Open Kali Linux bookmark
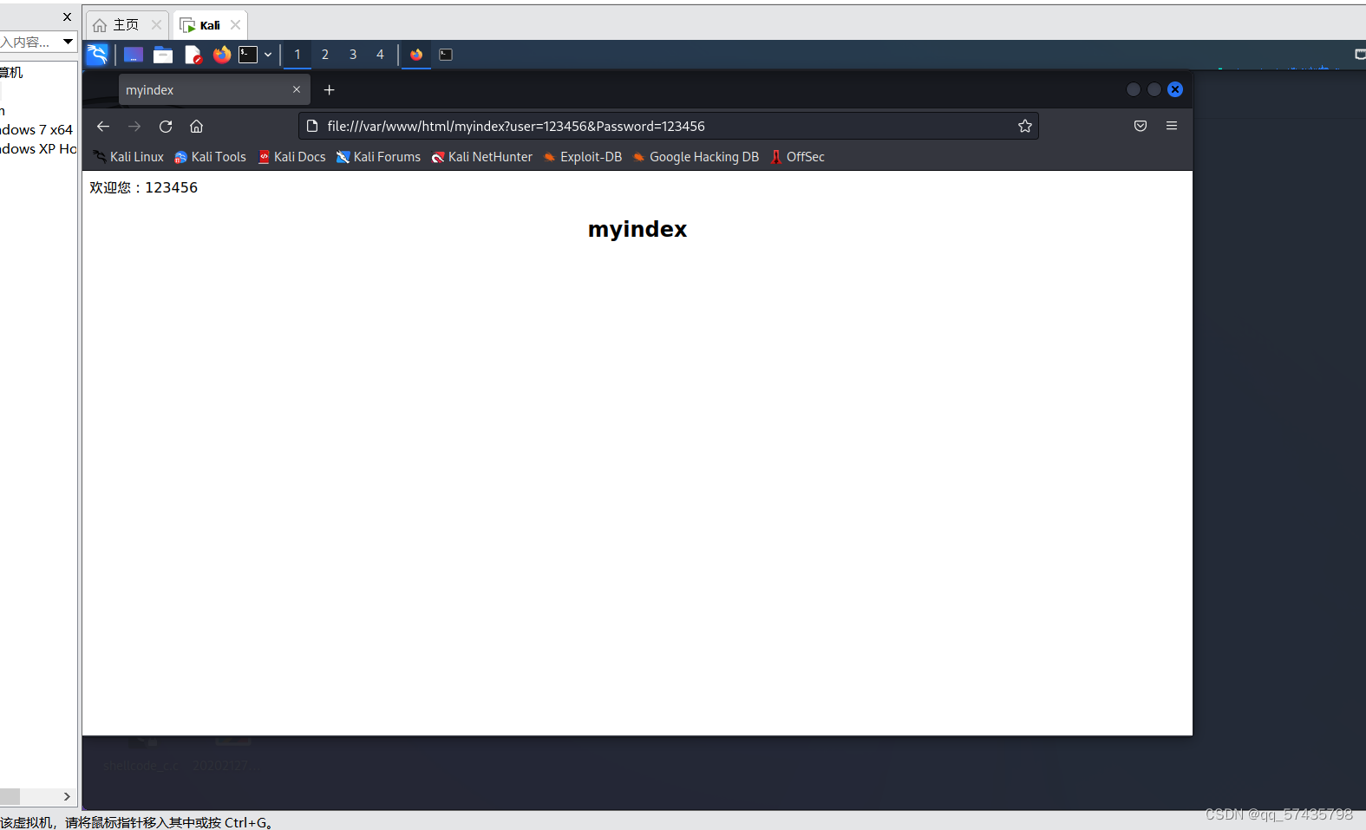Viewport: 1366px width, 830px height. tap(128, 157)
